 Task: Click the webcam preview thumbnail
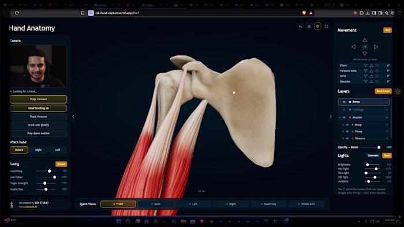click(x=39, y=66)
